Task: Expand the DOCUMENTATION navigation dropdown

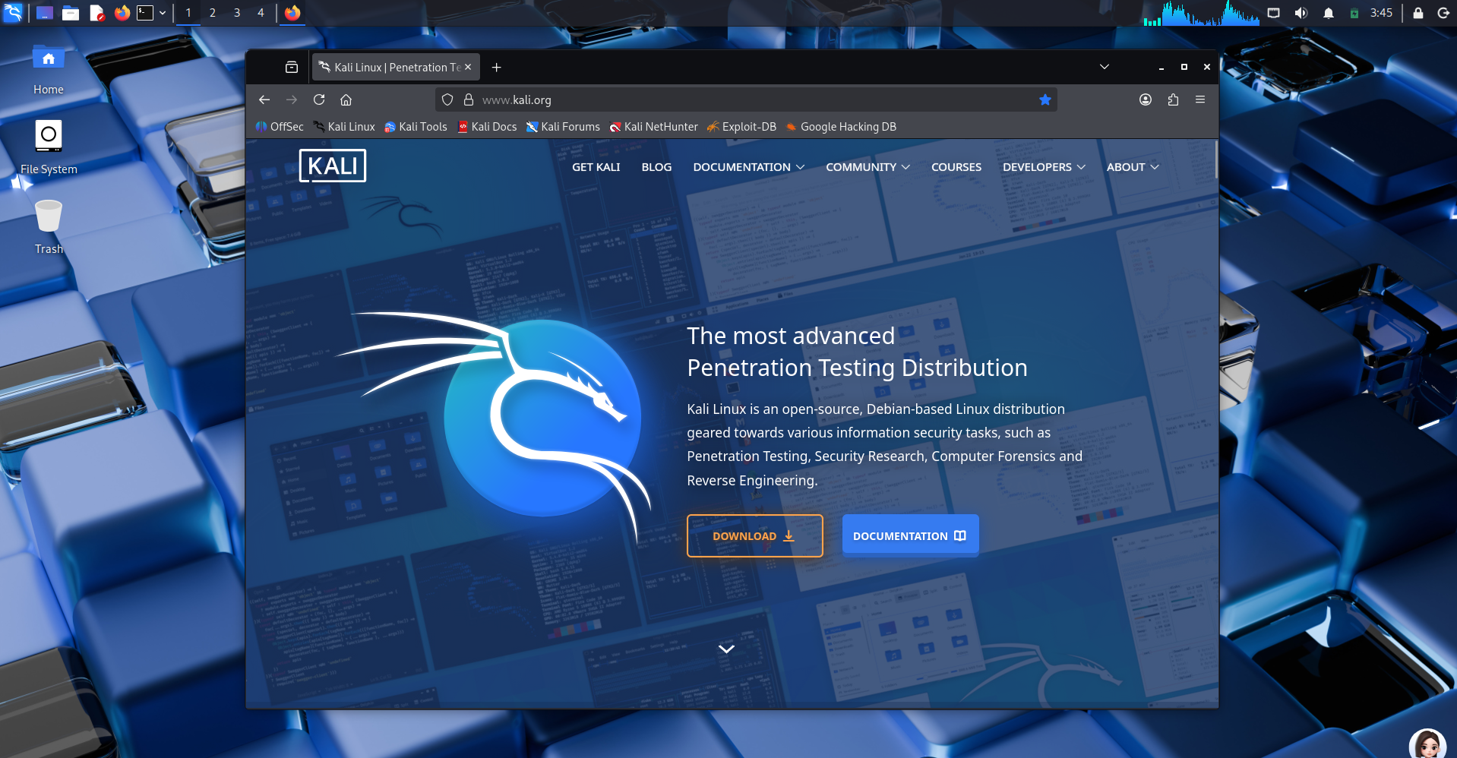Action: [748, 167]
